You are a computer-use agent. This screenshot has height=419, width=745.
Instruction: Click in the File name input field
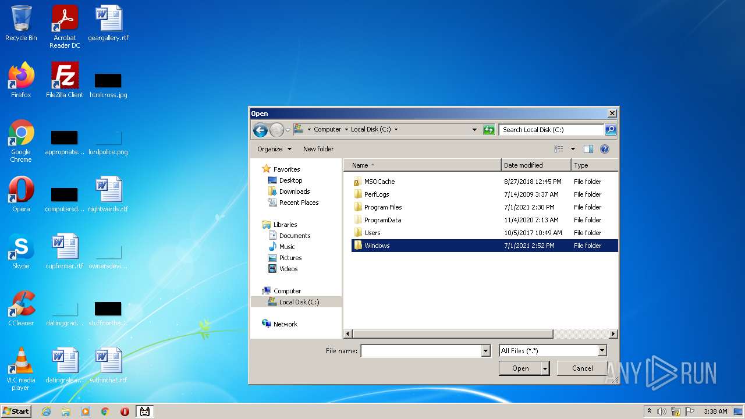click(421, 351)
